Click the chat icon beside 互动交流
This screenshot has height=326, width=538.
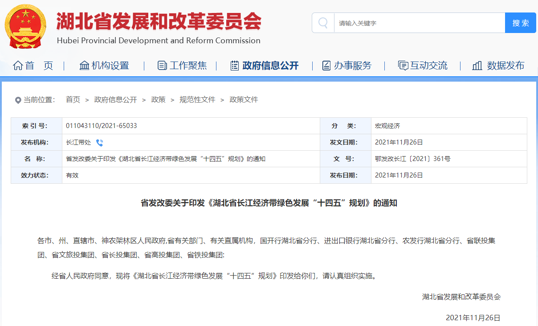(403, 66)
